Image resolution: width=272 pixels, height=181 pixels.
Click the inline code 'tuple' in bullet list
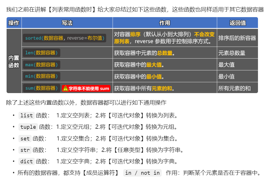pyautogui.click(x=28, y=127)
